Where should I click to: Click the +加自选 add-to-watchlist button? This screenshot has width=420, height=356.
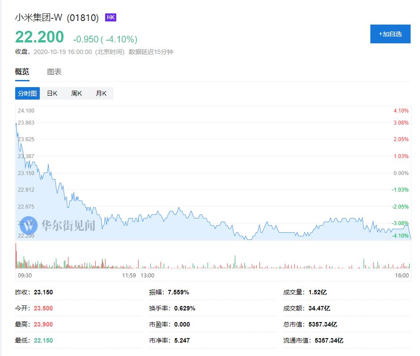pyautogui.click(x=390, y=34)
